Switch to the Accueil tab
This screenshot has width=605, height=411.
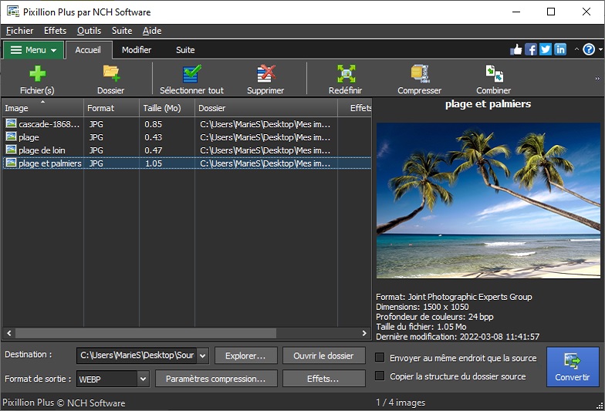88,50
